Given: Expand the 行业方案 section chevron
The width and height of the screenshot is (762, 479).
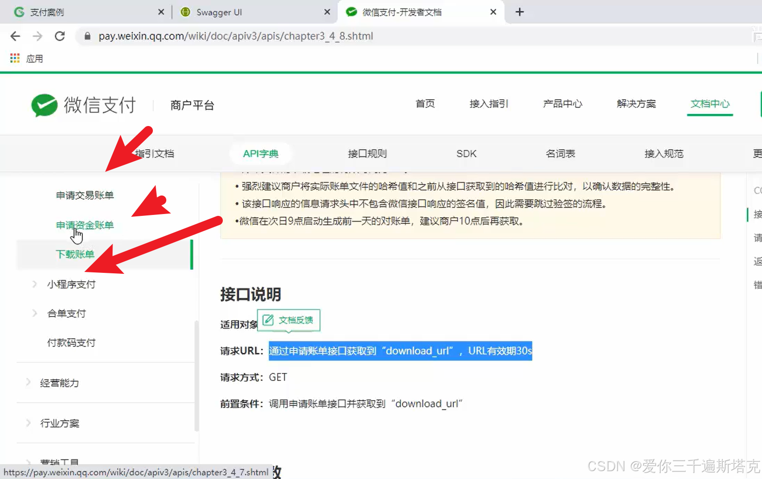Looking at the screenshot, I should (28, 423).
